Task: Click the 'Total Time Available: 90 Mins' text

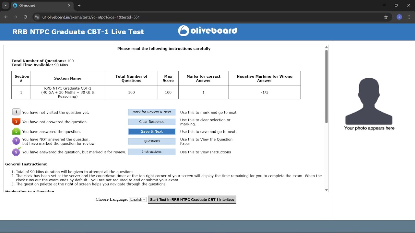Action: [x=40, y=65]
